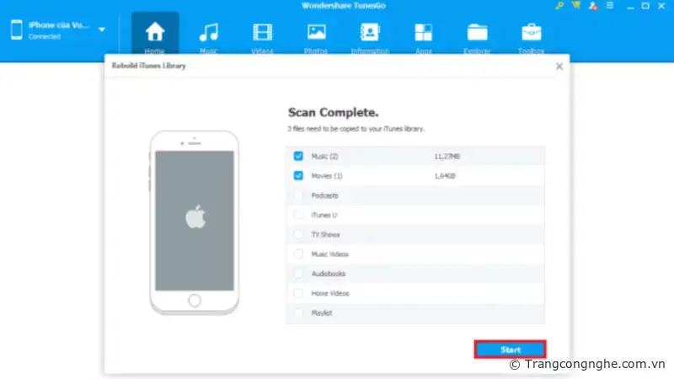This screenshot has width=674, height=379.
Task: Open the Toolbox briefcase icon
Action: point(531,33)
